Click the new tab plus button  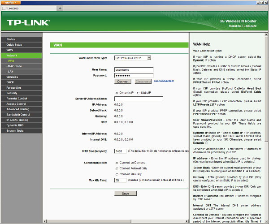click(x=60, y=8)
